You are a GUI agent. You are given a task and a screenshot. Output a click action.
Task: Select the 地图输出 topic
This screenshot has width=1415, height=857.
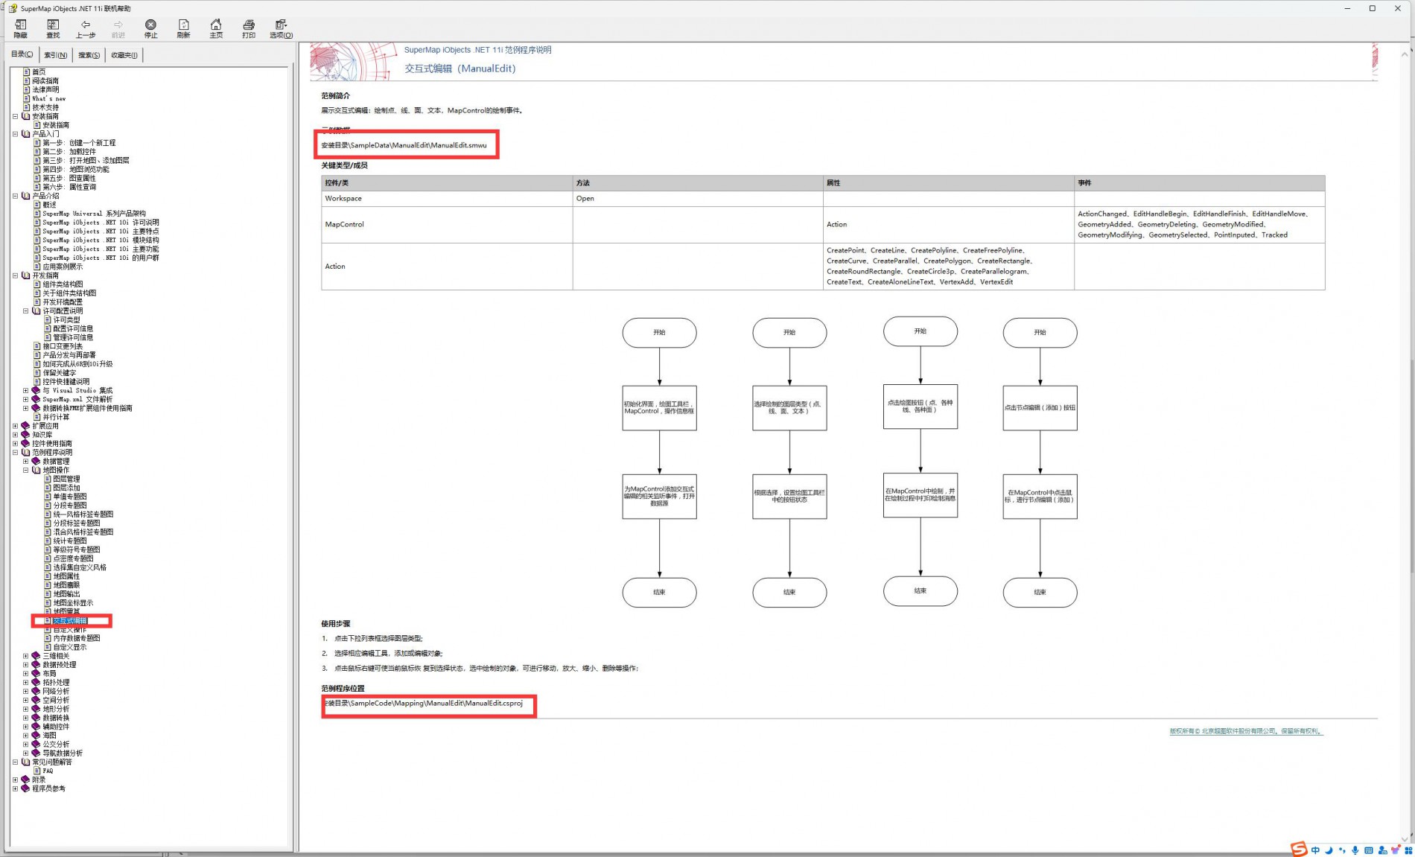click(66, 594)
